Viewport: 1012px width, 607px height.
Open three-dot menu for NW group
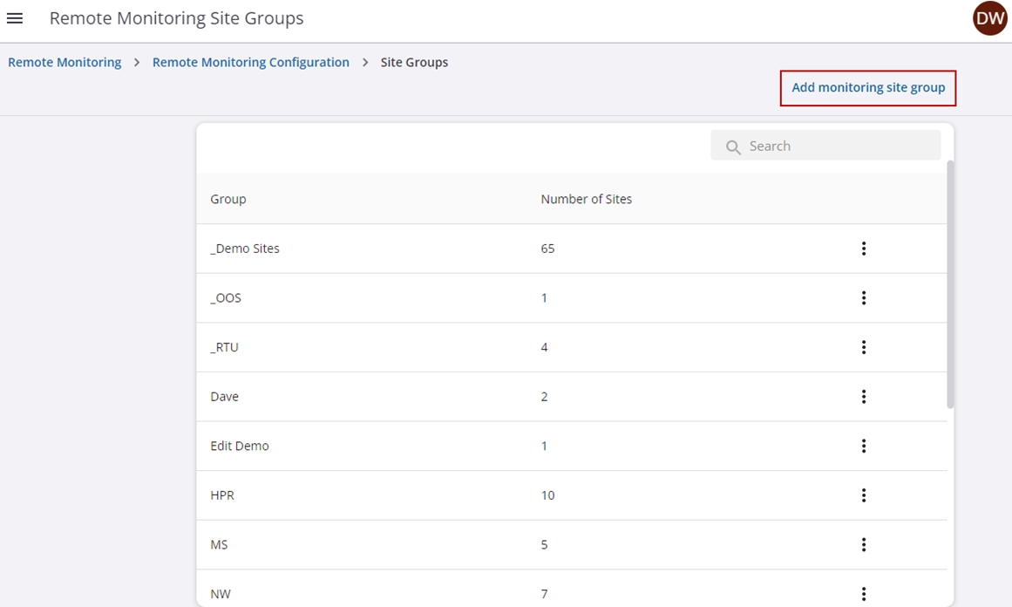[x=863, y=594]
